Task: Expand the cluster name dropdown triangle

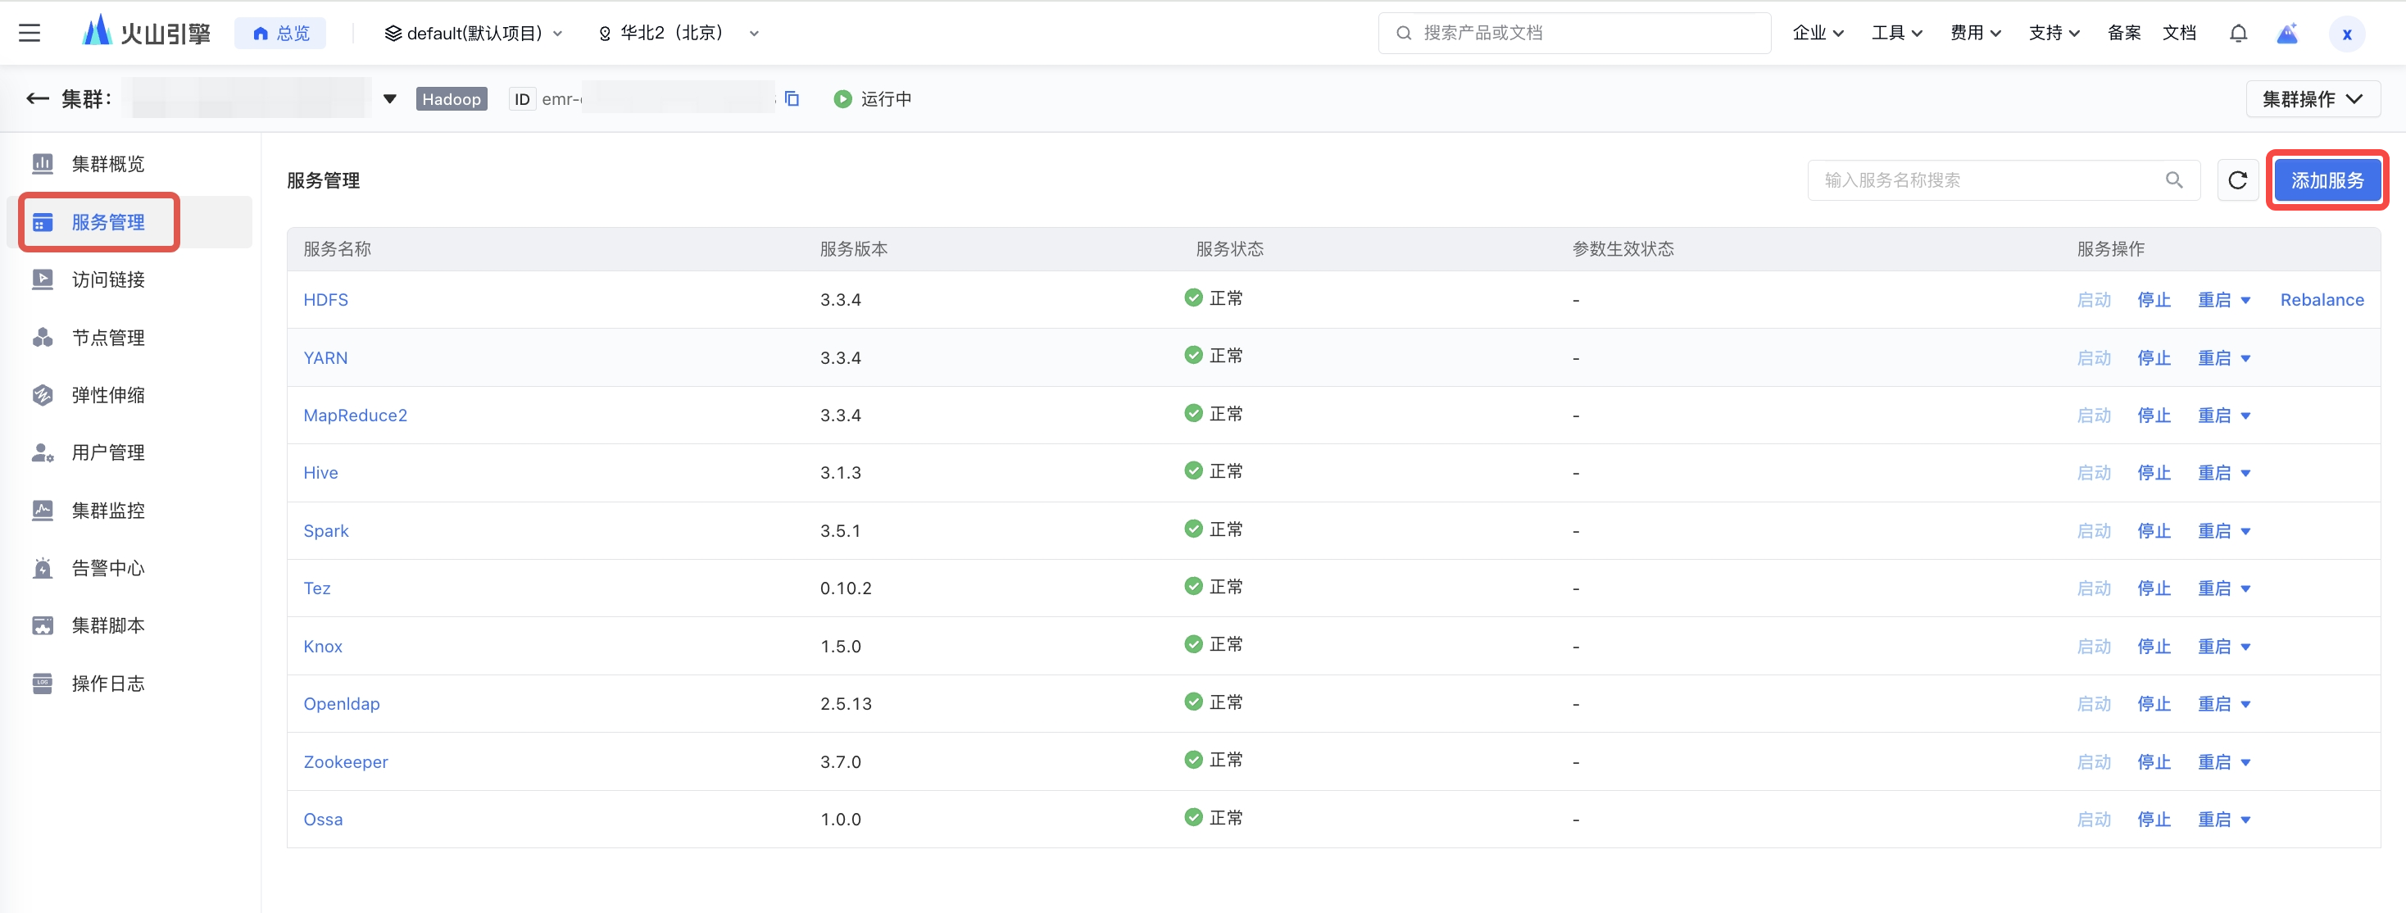Action: click(390, 99)
